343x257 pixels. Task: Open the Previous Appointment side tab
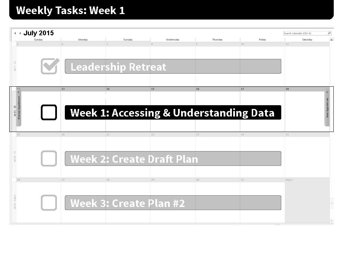19,108
